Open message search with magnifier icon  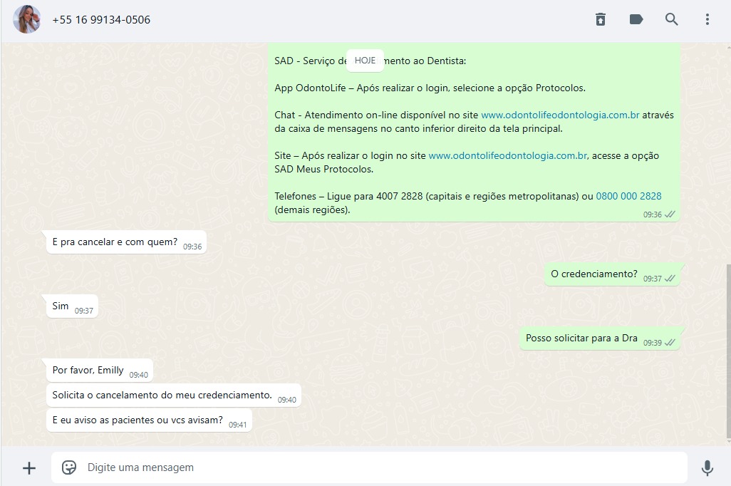[672, 19]
